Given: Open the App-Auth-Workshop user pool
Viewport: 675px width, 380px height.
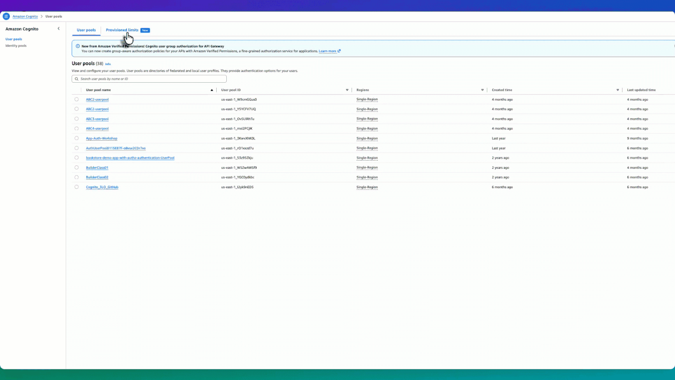Looking at the screenshot, I should pos(102,138).
